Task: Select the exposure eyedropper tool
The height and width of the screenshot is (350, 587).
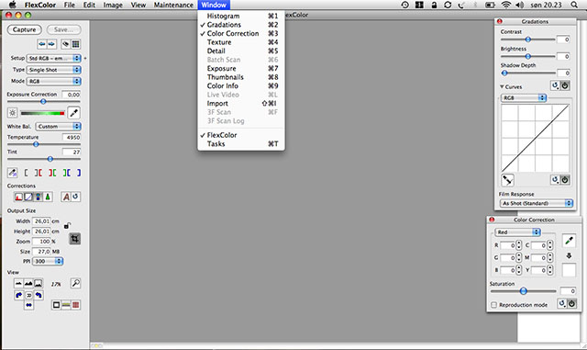Action: (x=73, y=113)
